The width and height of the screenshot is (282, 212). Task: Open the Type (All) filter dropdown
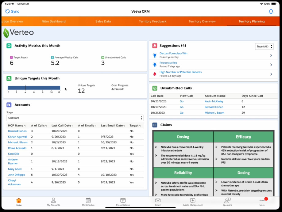265,47
